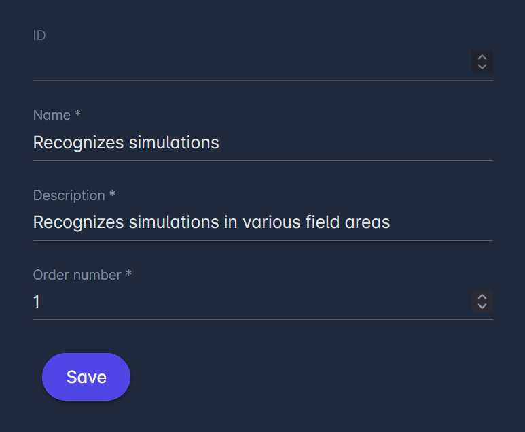Click the ID spinner control box
Screen dimensions: 525x432
[482, 62]
